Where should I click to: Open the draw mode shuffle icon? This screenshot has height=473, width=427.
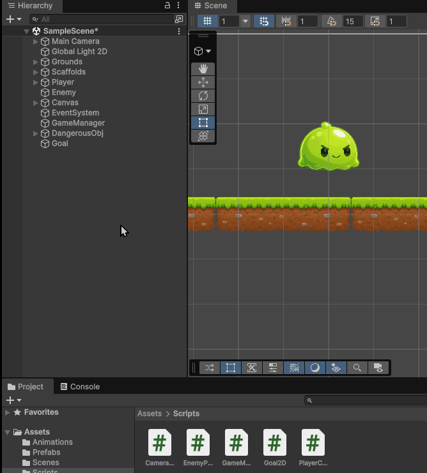coord(210,368)
